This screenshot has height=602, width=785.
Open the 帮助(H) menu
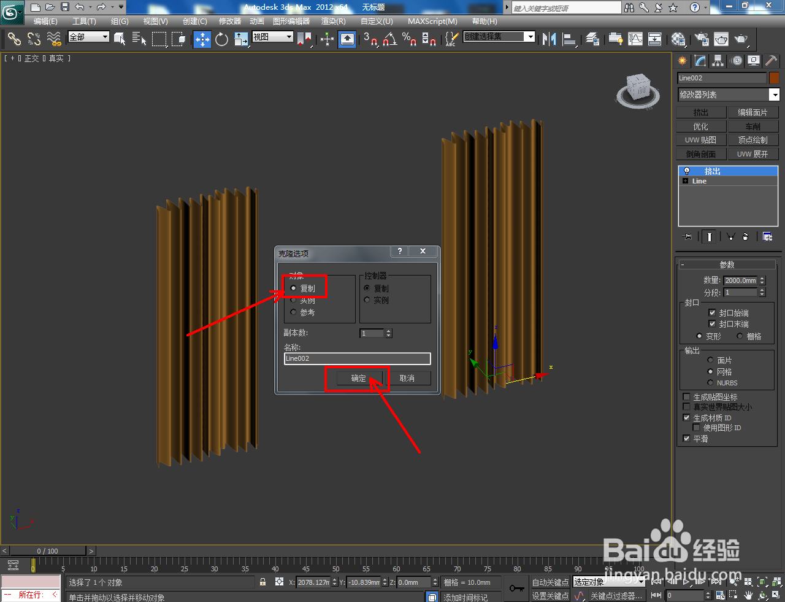[484, 21]
